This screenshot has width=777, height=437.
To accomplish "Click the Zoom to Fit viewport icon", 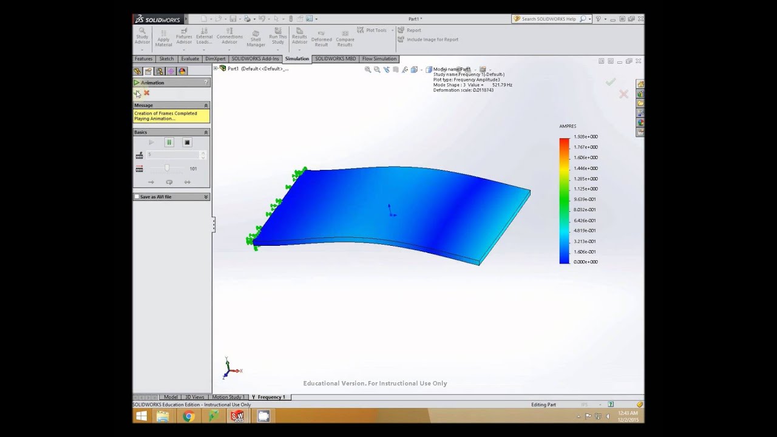I will (x=368, y=69).
